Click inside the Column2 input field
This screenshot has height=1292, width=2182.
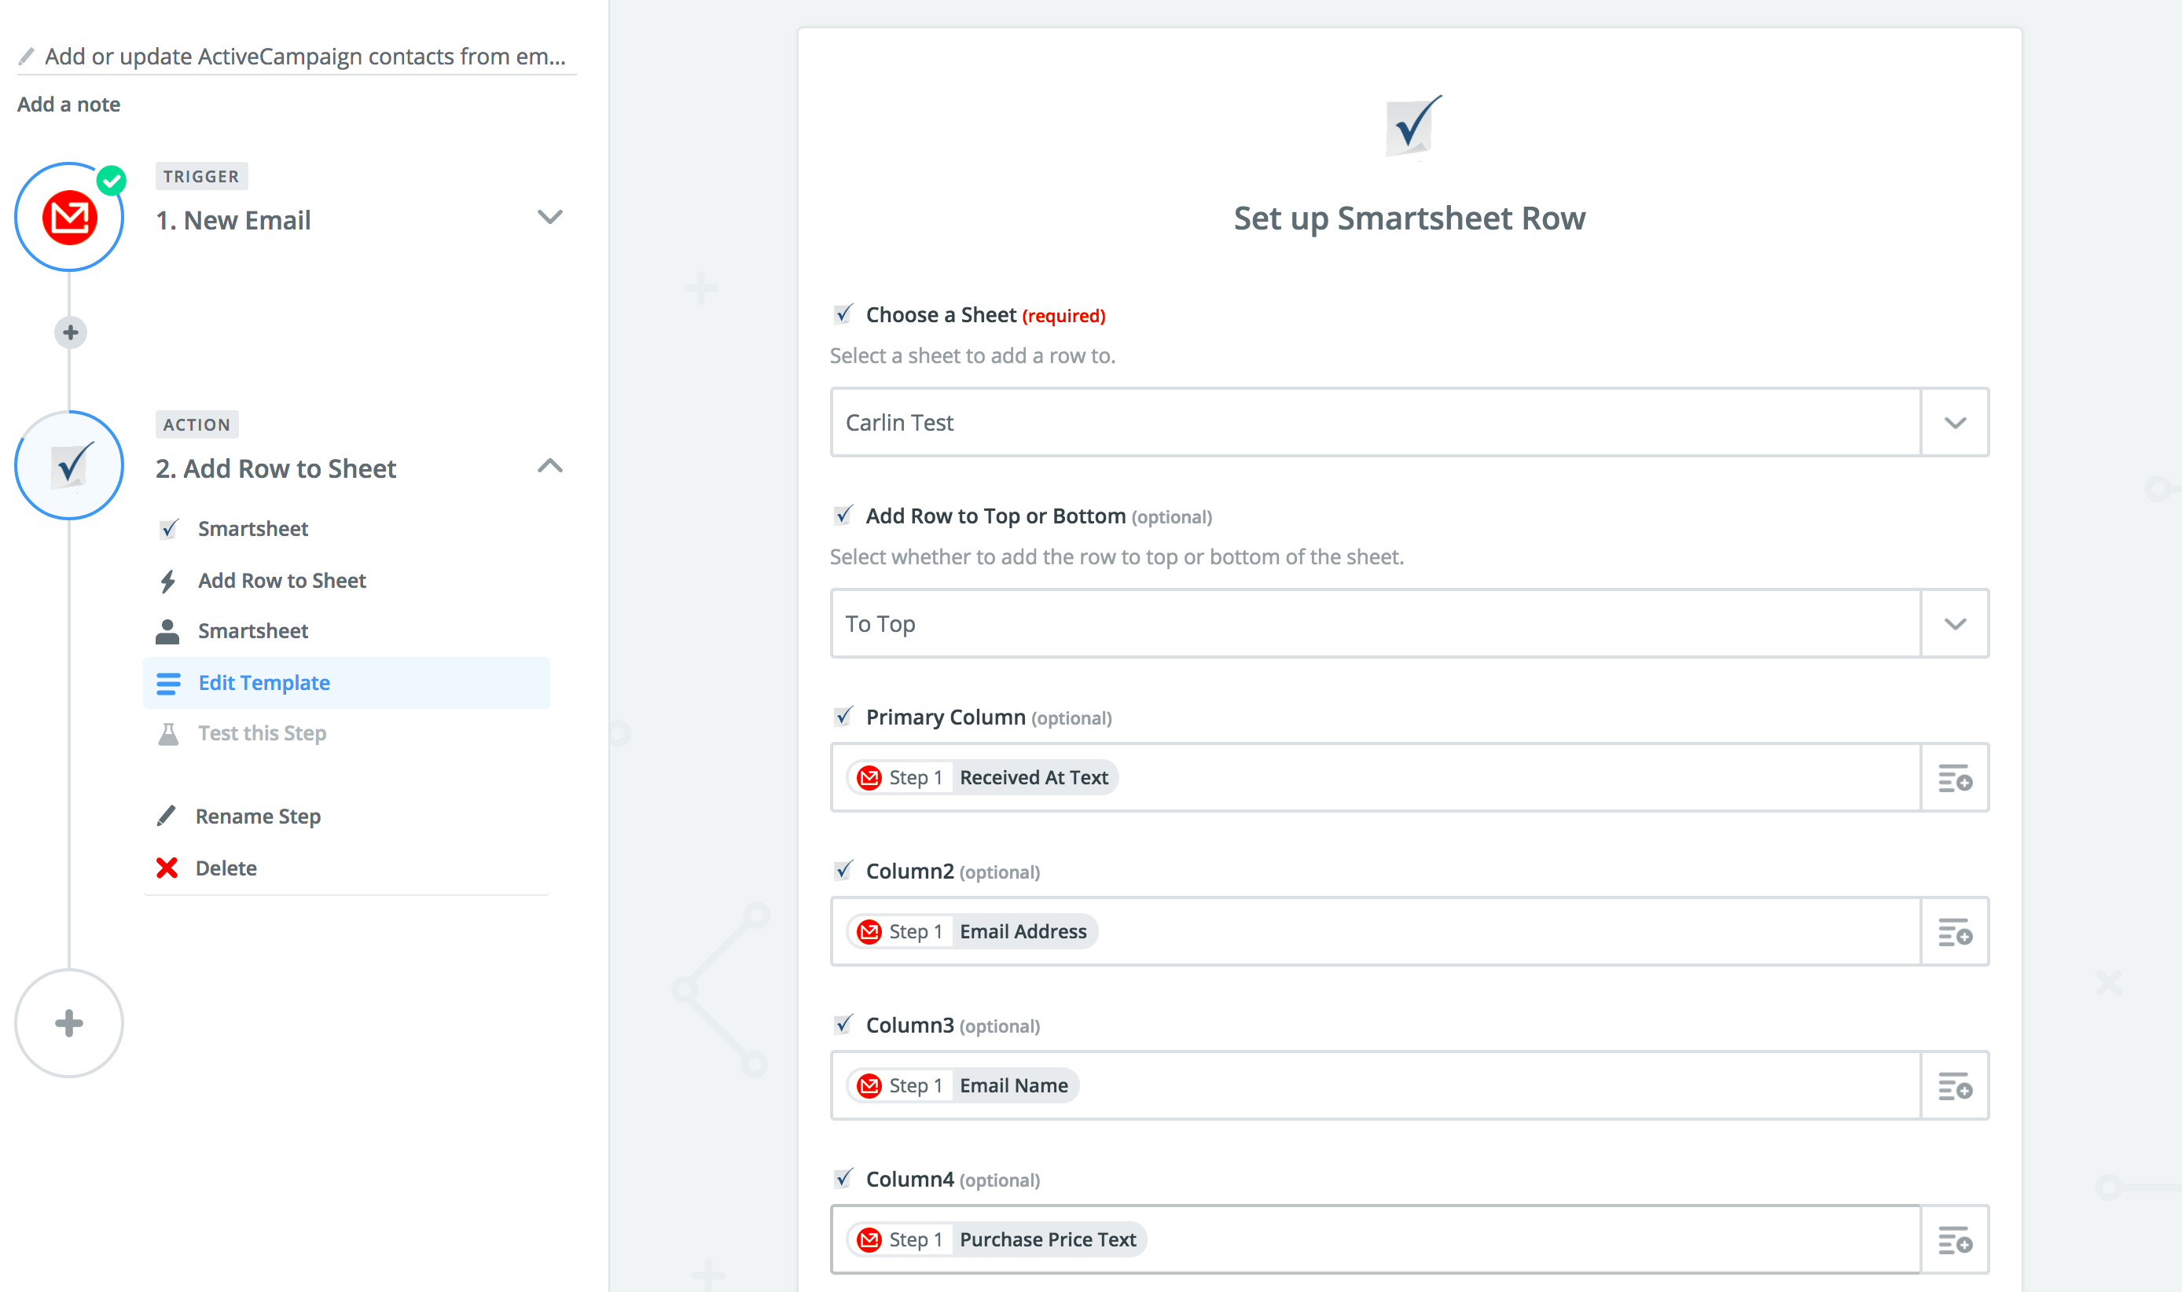1376,931
